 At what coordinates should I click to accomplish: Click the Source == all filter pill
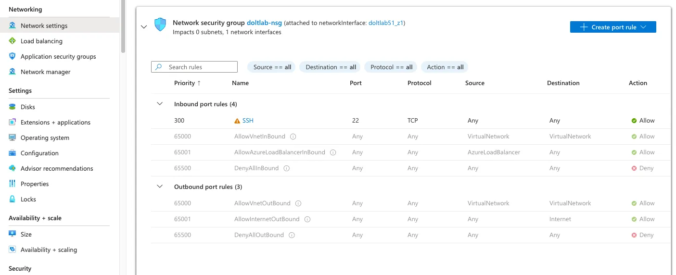[272, 67]
